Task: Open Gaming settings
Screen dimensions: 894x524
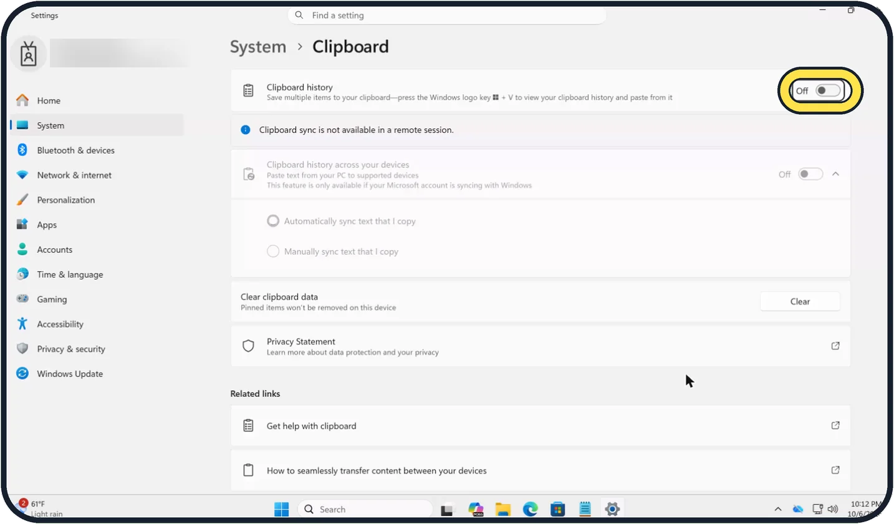Action: [x=97, y=299]
